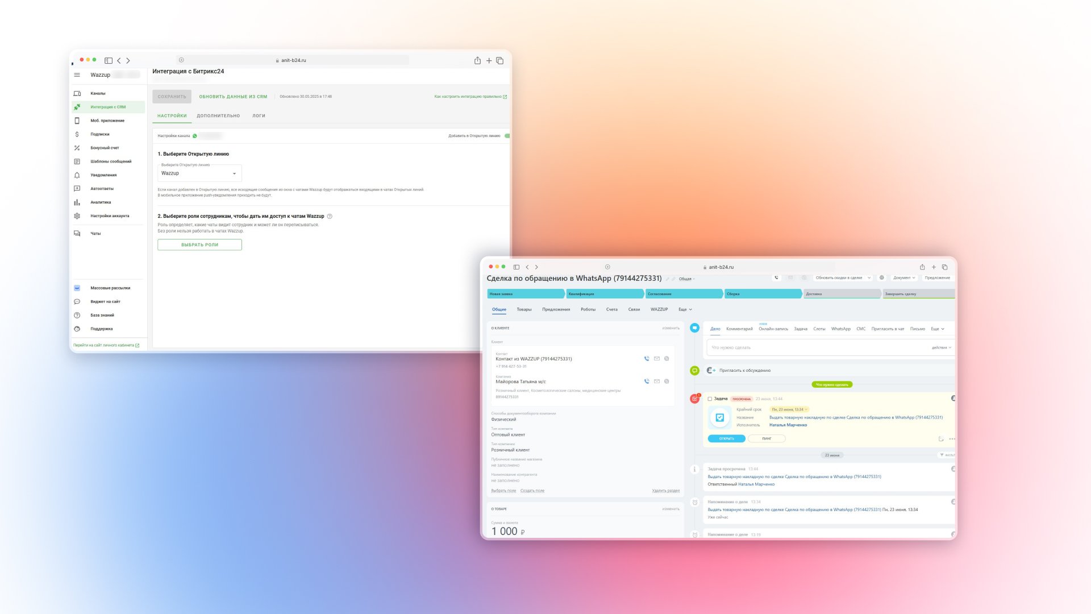Open Аналитика bar chart icon
The height and width of the screenshot is (614, 1091).
click(77, 202)
